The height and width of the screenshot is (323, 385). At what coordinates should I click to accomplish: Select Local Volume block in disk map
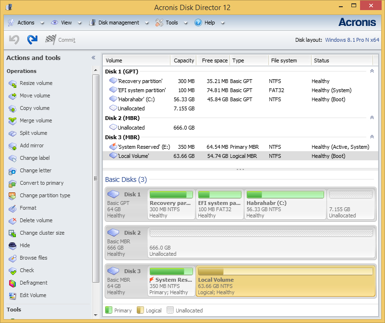tap(286, 281)
